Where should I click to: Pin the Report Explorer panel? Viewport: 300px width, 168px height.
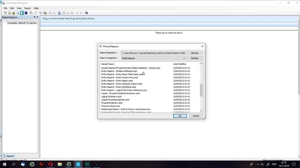[x=34, y=17]
